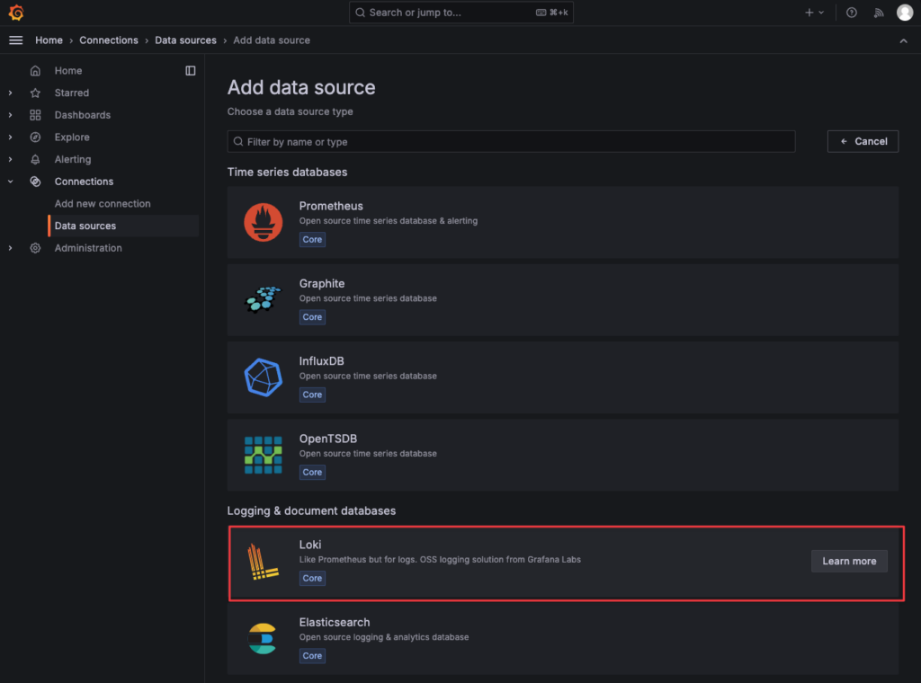921x683 pixels.
Task: Open Dashboards in the sidebar
Action: [82, 115]
